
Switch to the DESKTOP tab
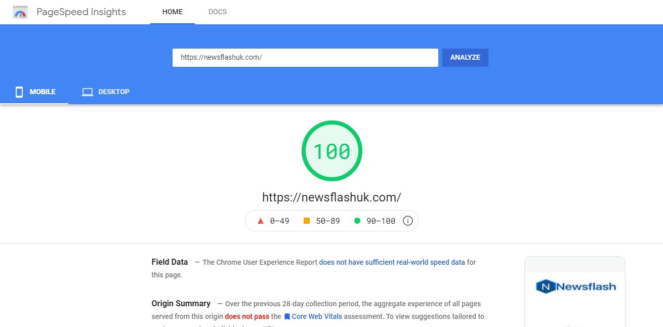(x=106, y=92)
